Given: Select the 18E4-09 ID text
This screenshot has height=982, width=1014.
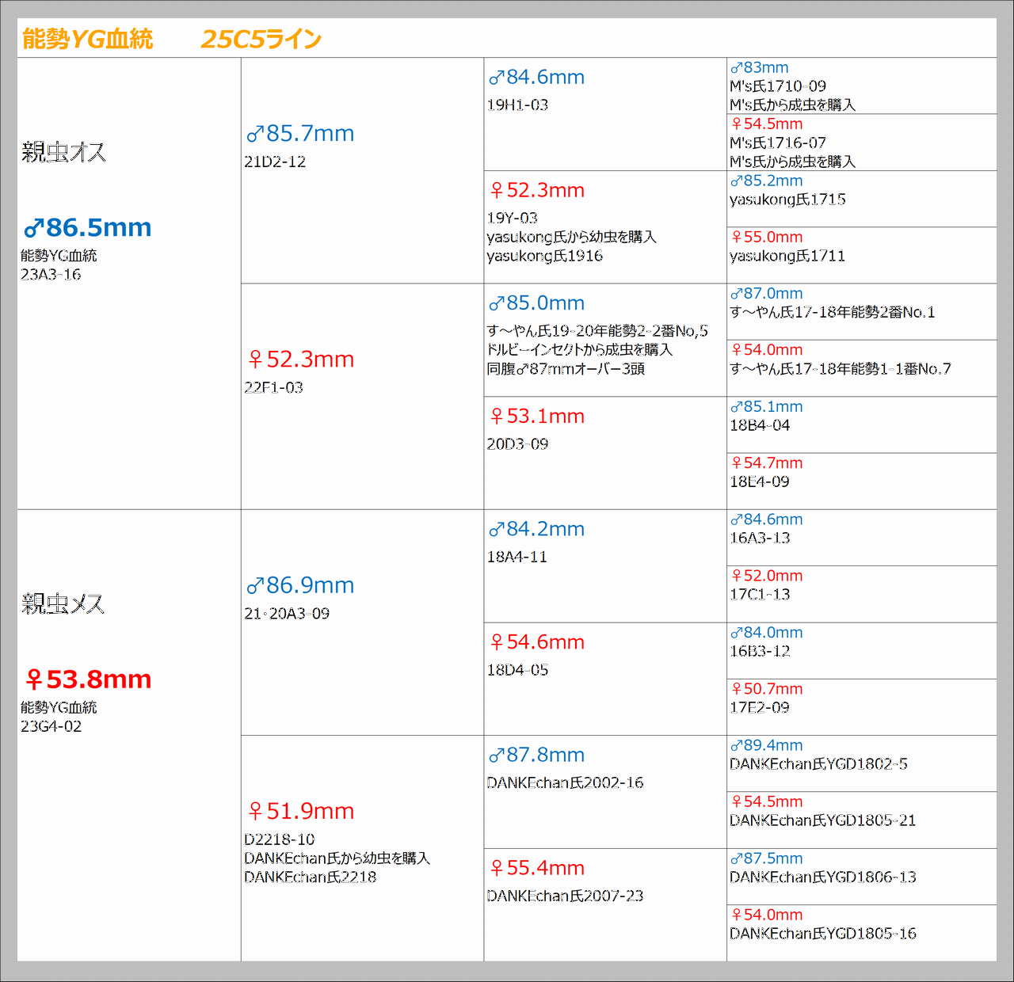Looking at the screenshot, I should [x=759, y=482].
